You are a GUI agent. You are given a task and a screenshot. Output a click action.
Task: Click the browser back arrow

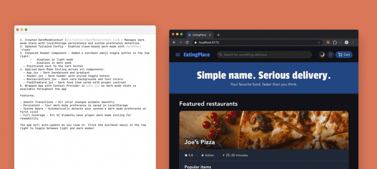click(x=174, y=43)
